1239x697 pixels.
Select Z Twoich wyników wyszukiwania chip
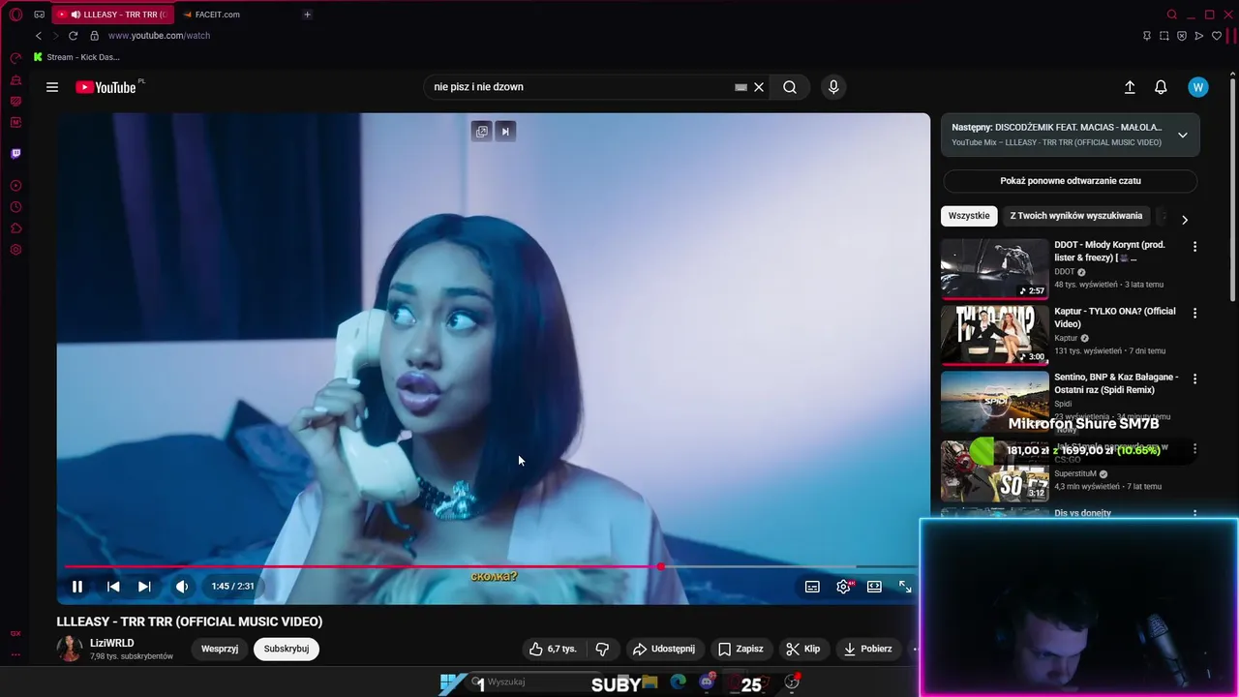[x=1076, y=216]
